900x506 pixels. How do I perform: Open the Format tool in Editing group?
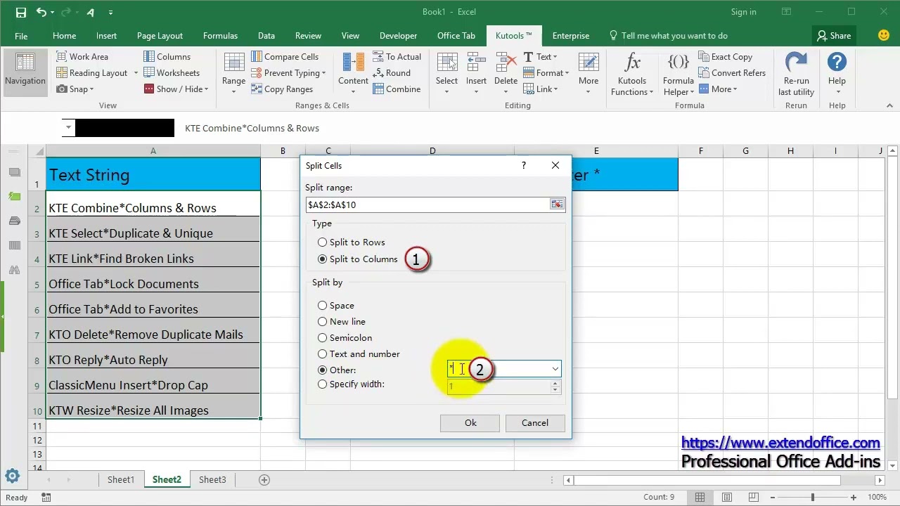[x=546, y=73]
